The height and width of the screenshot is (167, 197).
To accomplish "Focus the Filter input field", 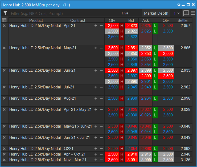I will point(58,13).
